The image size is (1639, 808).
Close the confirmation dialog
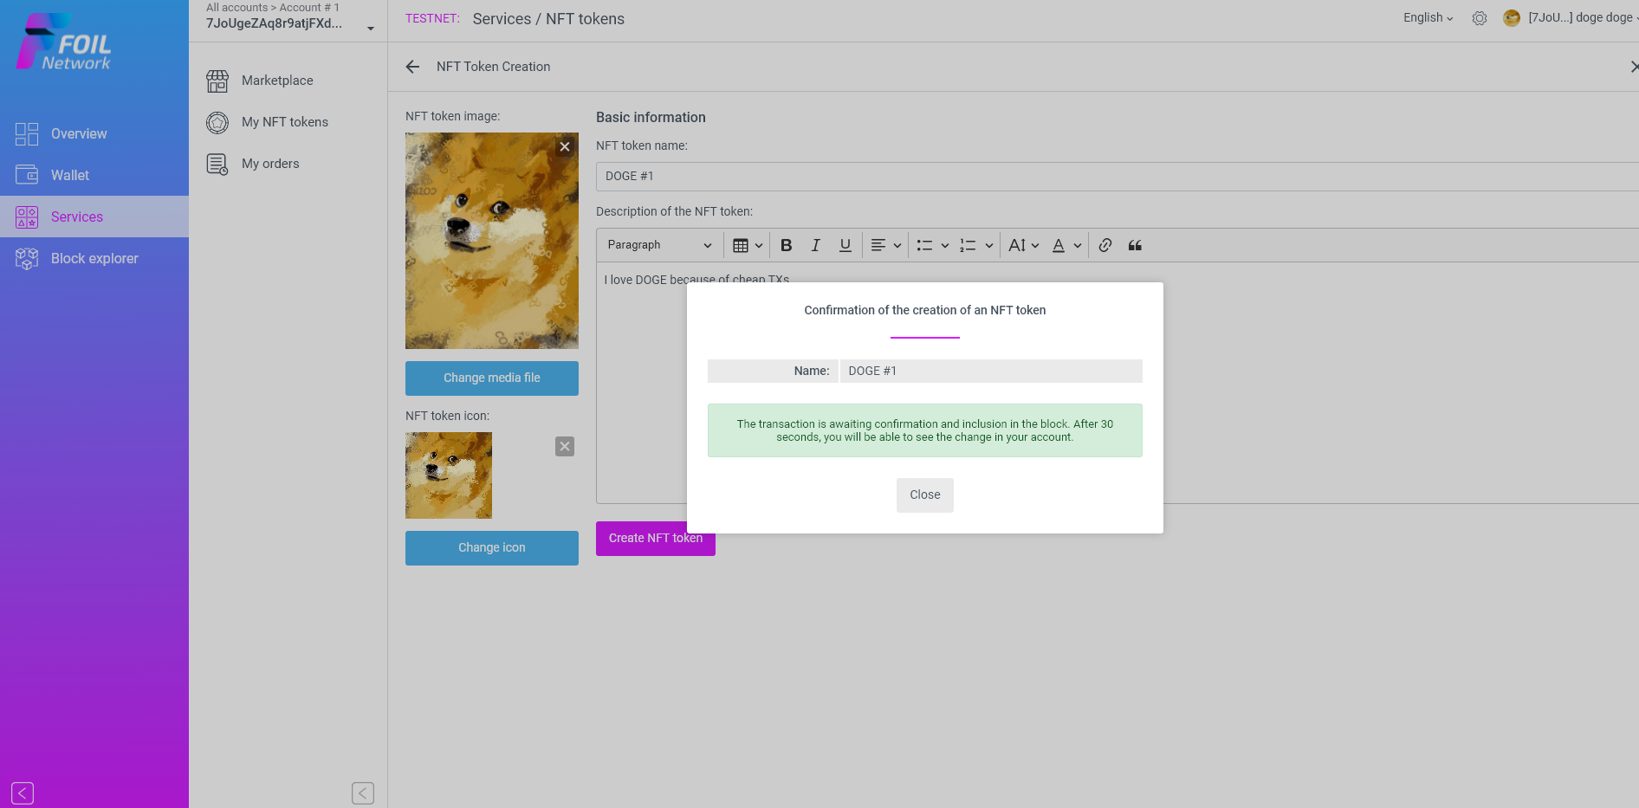tap(925, 495)
